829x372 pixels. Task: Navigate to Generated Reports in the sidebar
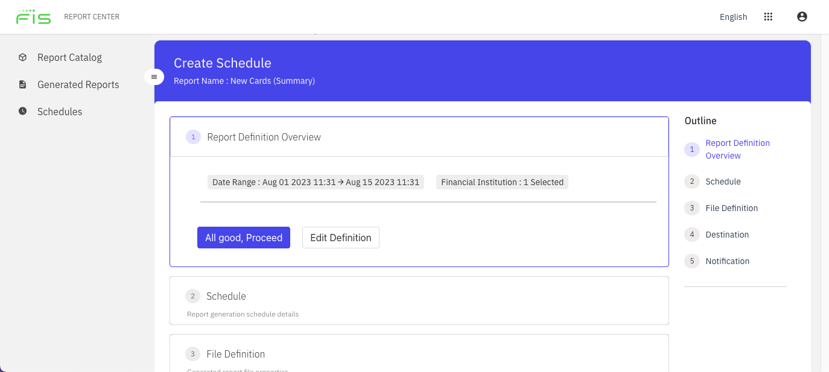(x=78, y=84)
